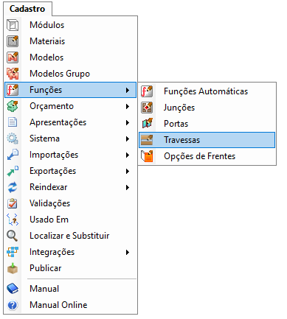Expand the Orçamento submenu arrow
This screenshot has height=319, width=287.
pos(128,106)
